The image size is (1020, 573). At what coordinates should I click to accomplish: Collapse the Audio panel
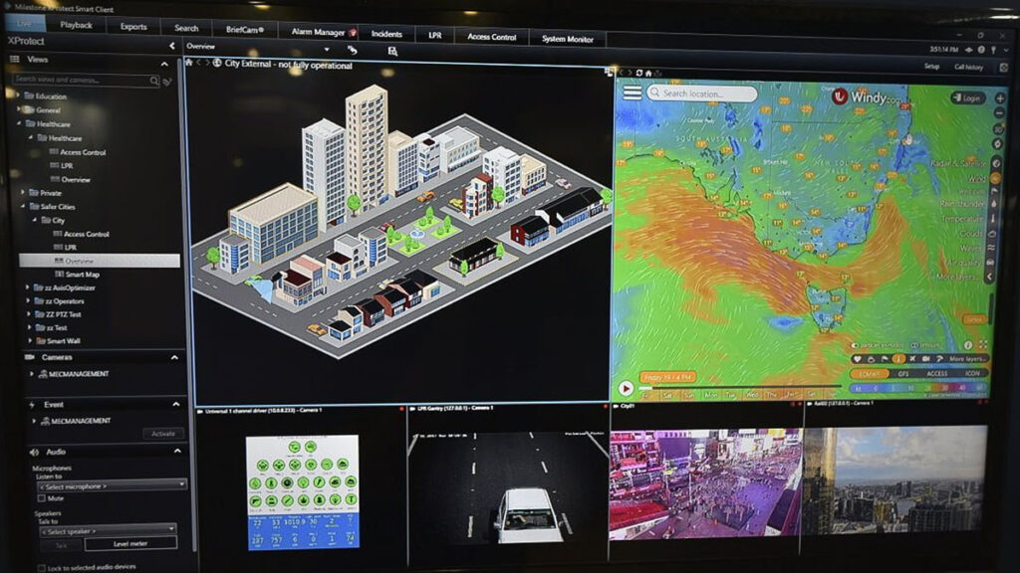pos(176,449)
